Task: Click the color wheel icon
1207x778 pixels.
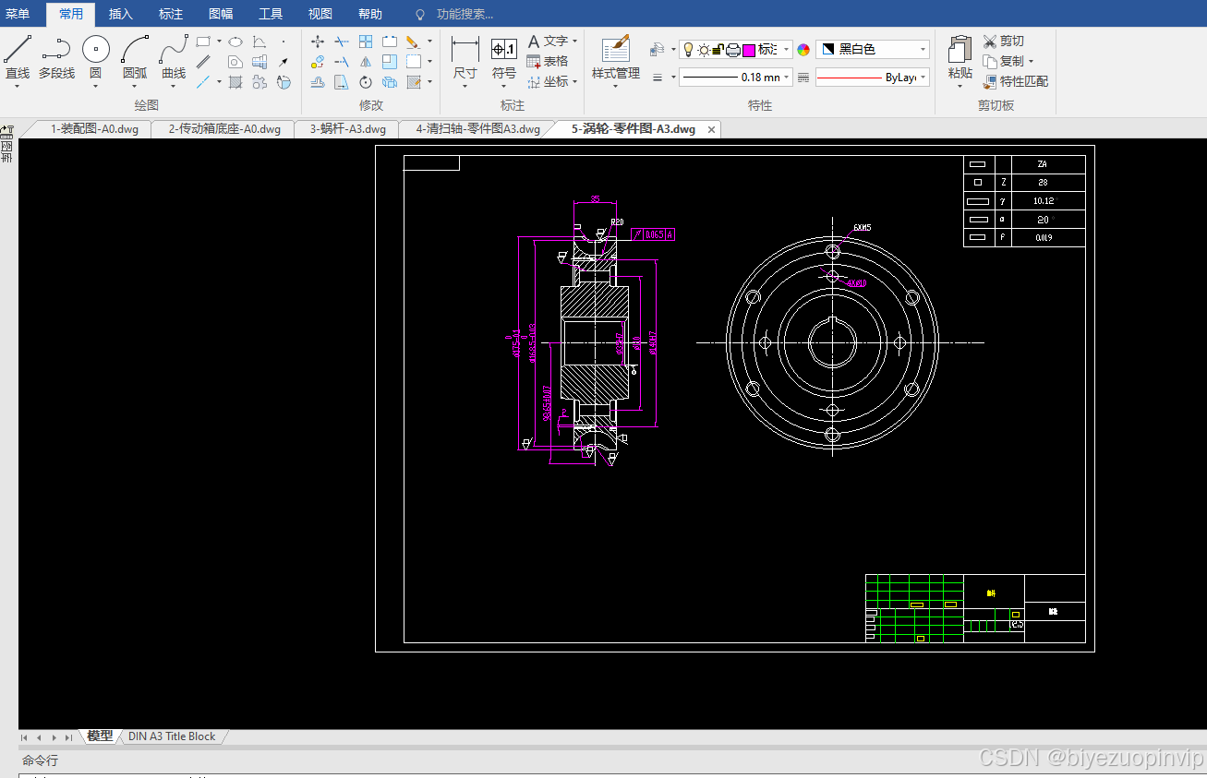Action: (803, 50)
